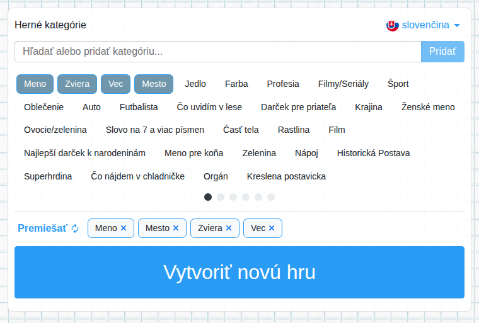Add the Futbalista category

point(139,107)
